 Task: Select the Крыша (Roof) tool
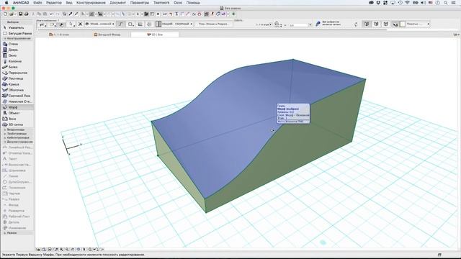17,84
